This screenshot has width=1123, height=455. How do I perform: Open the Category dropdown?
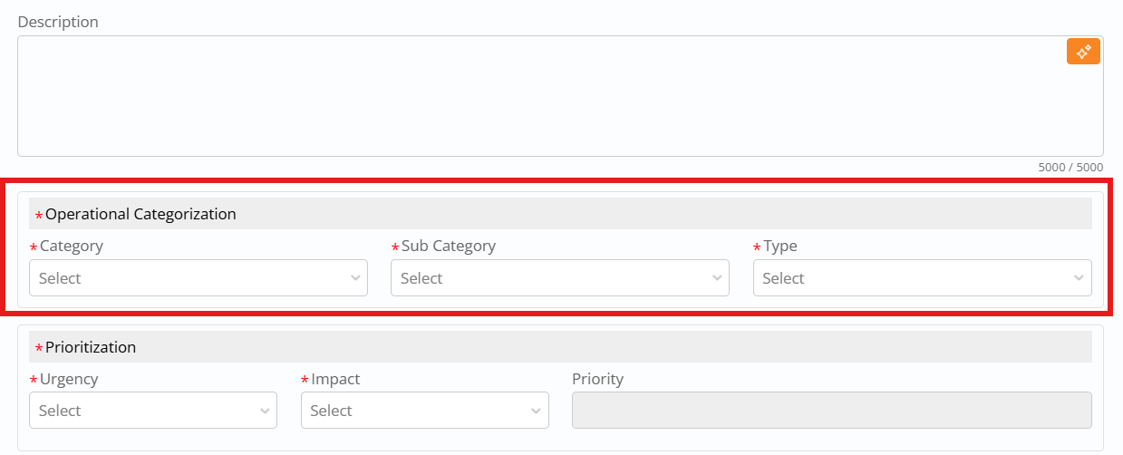coord(198,278)
